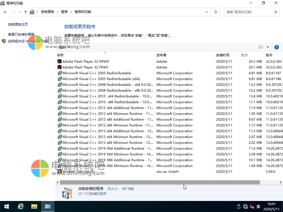
Task: Switch the input language from 英
Action: point(258,206)
